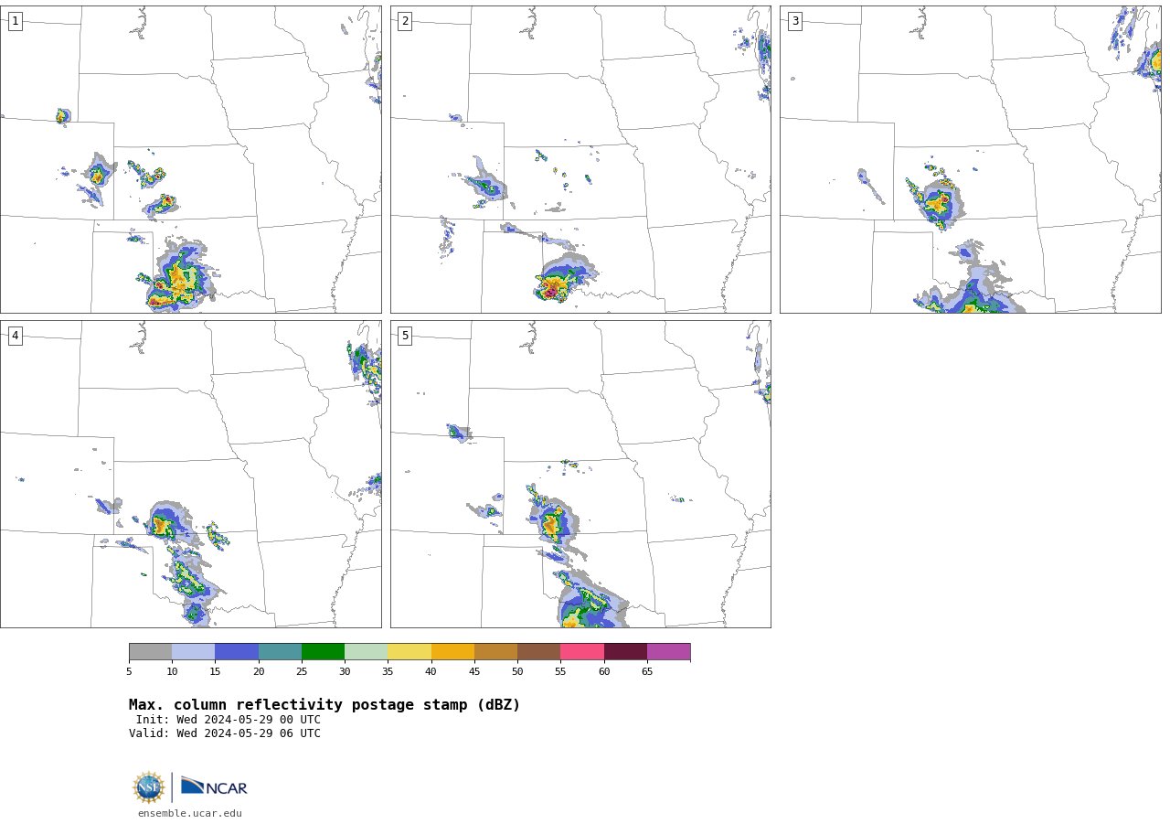
Task: Click the colorbar tick label 30
Action: click(345, 672)
